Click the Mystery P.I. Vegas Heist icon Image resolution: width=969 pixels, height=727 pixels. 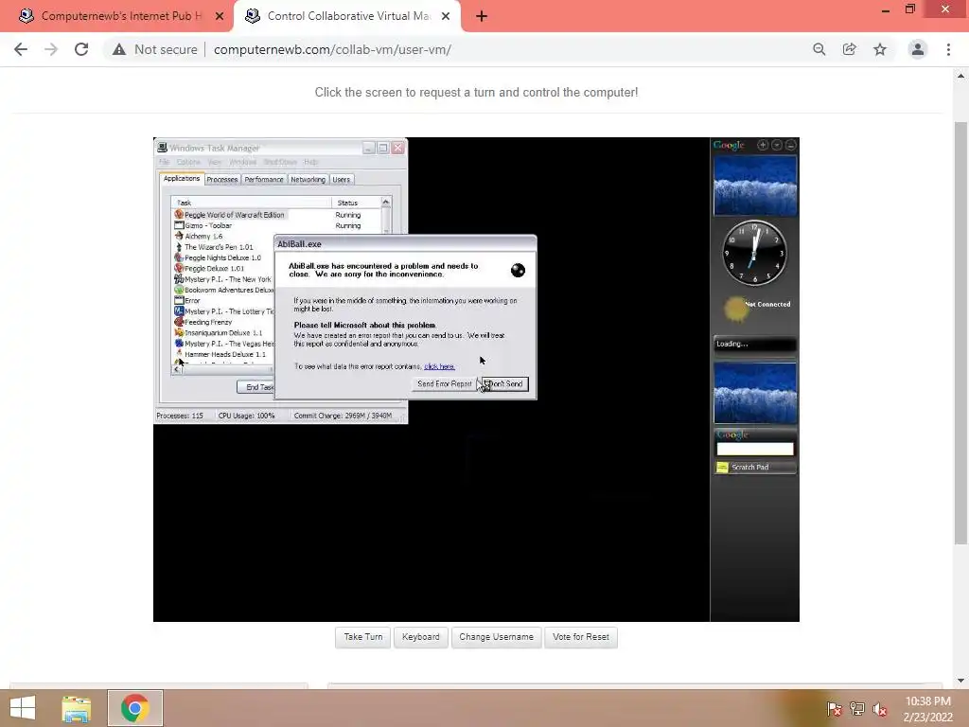click(179, 343)
